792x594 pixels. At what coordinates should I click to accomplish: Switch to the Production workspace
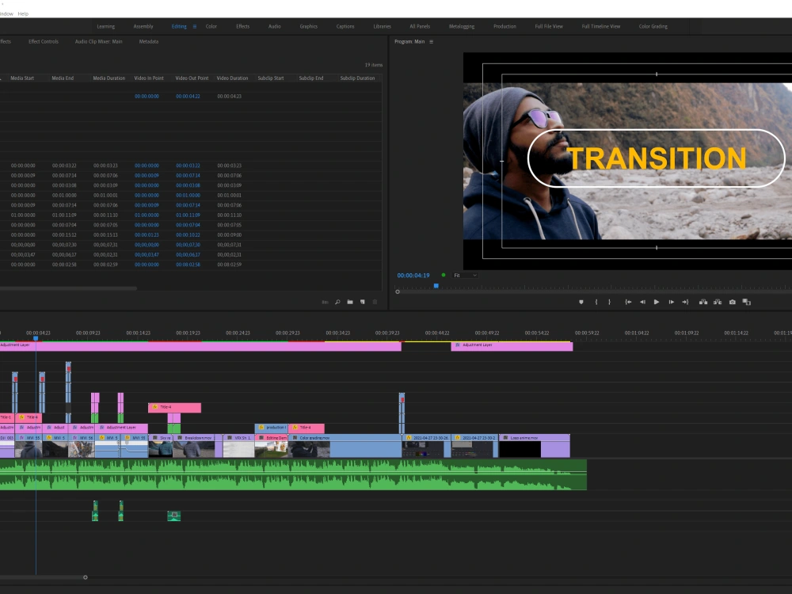[505, 26]
